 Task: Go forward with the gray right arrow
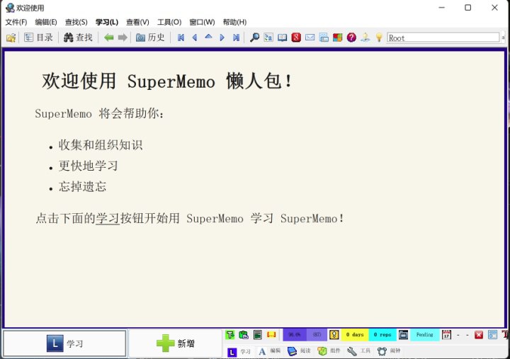123,38
